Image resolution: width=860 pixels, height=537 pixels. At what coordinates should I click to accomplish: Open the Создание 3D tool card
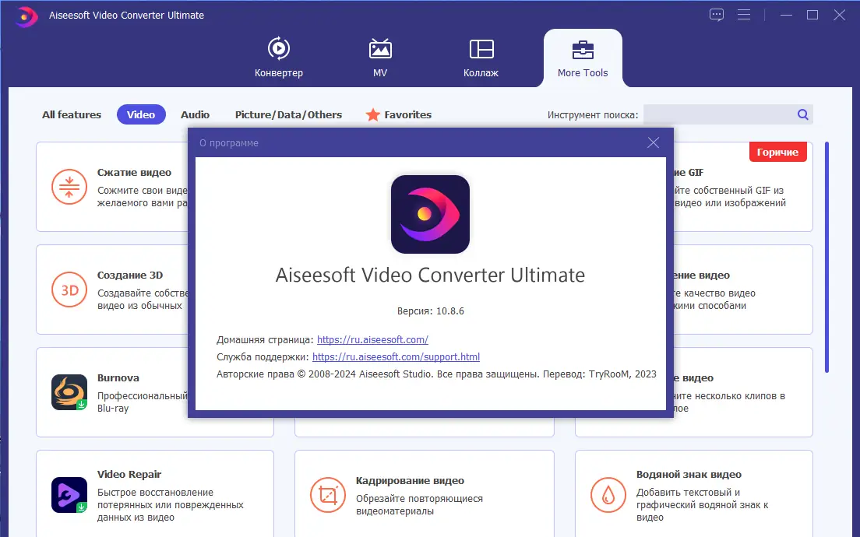pos(112,290)
